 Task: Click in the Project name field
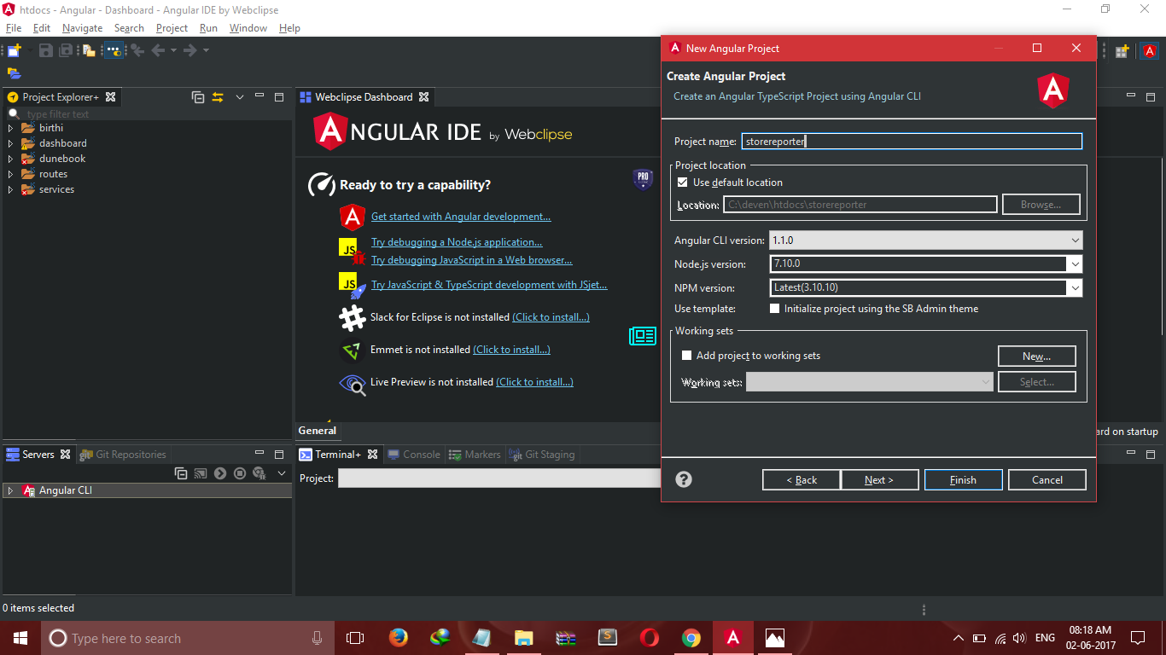pos(912,142)
